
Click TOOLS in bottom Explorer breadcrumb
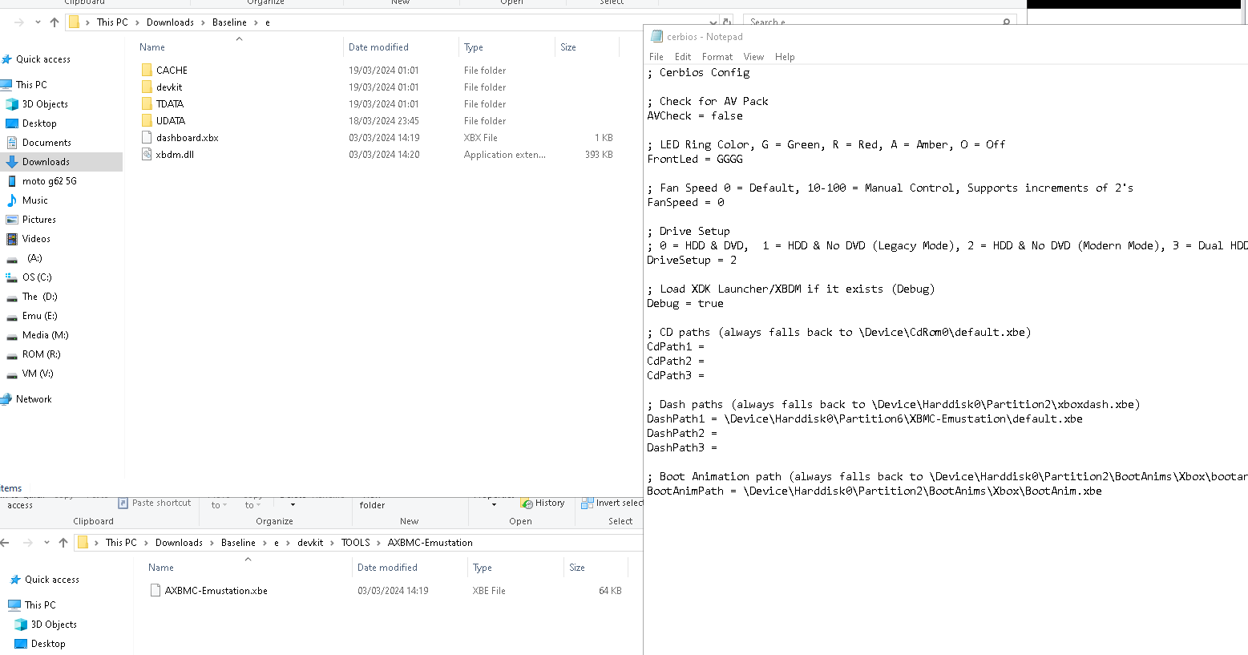pyautogui.click(x=356, y=543)
